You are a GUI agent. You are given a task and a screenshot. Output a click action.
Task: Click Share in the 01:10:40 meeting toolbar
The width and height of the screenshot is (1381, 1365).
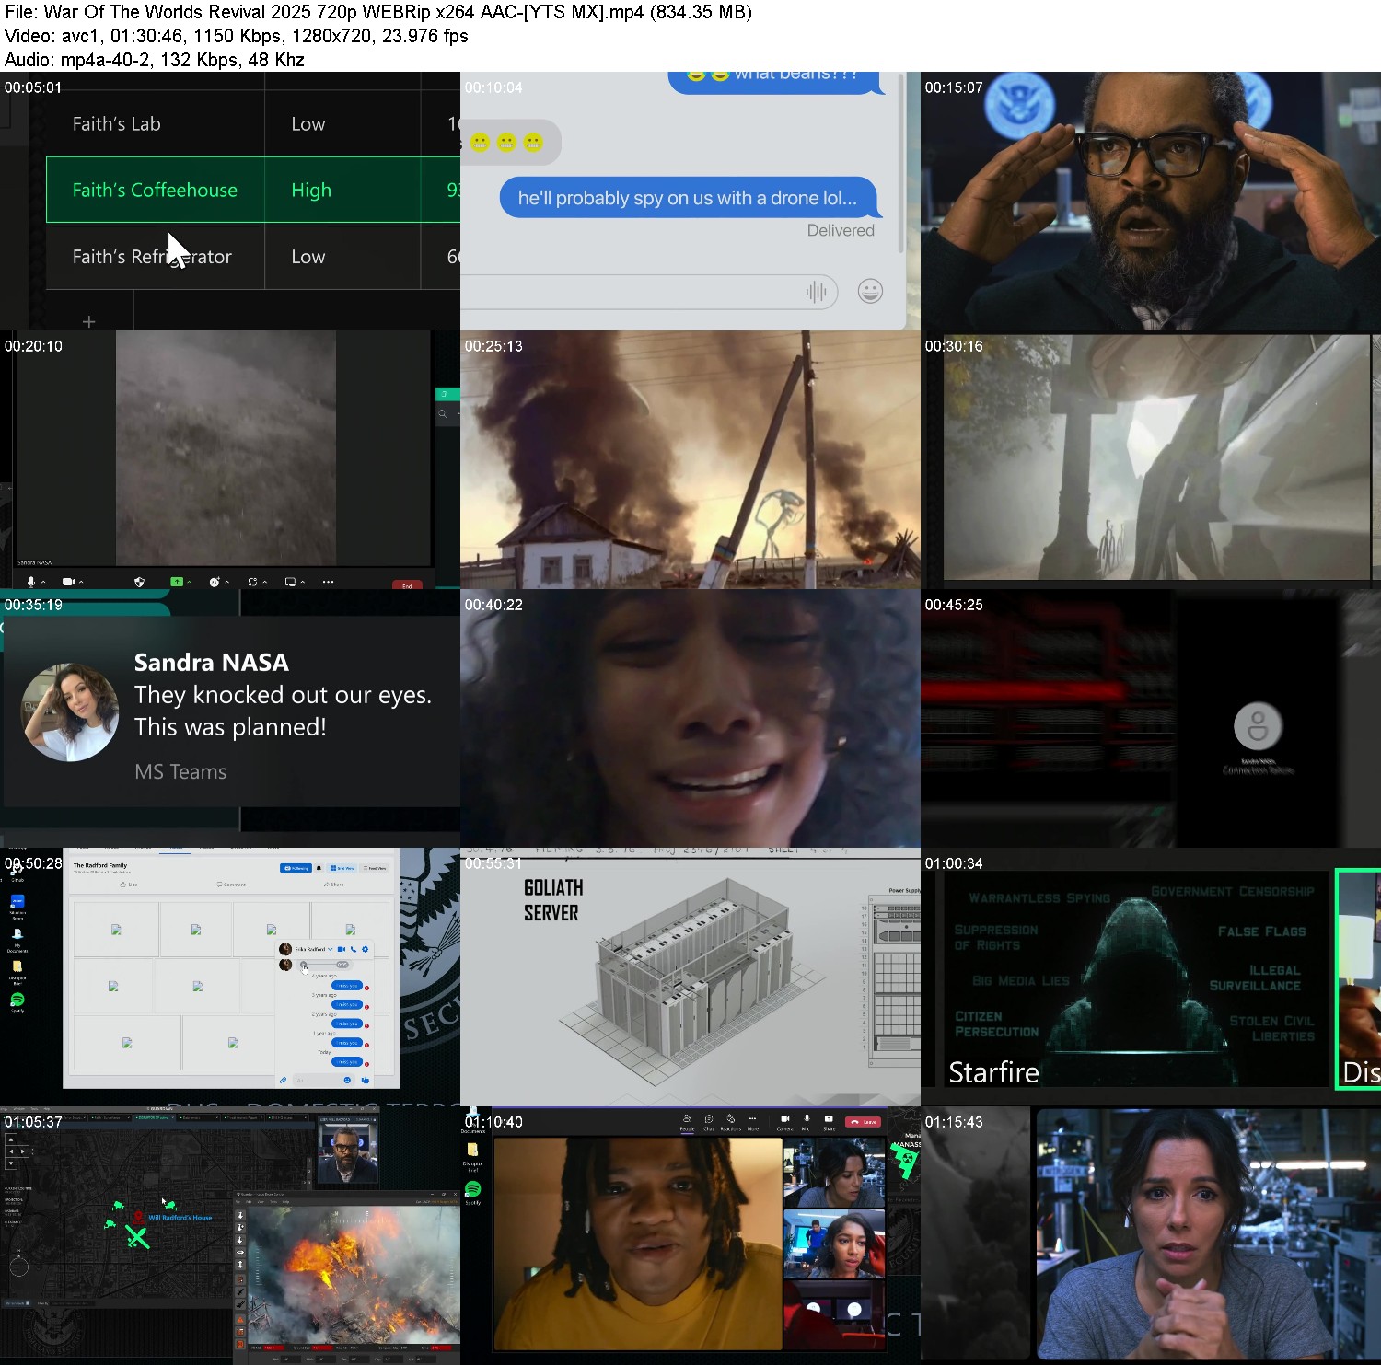(x=829, y=1122)
